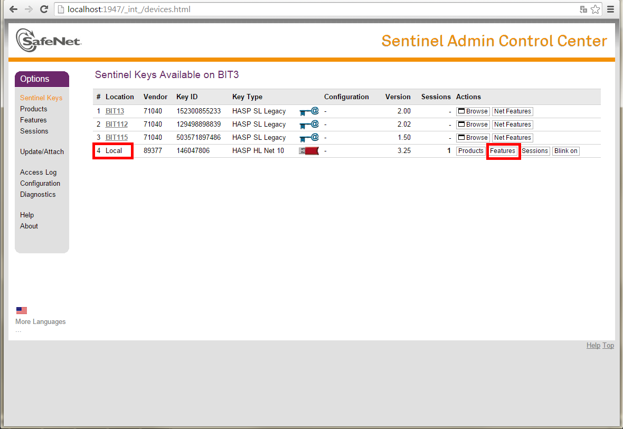Open the BIT13 location link

point(115,111)
